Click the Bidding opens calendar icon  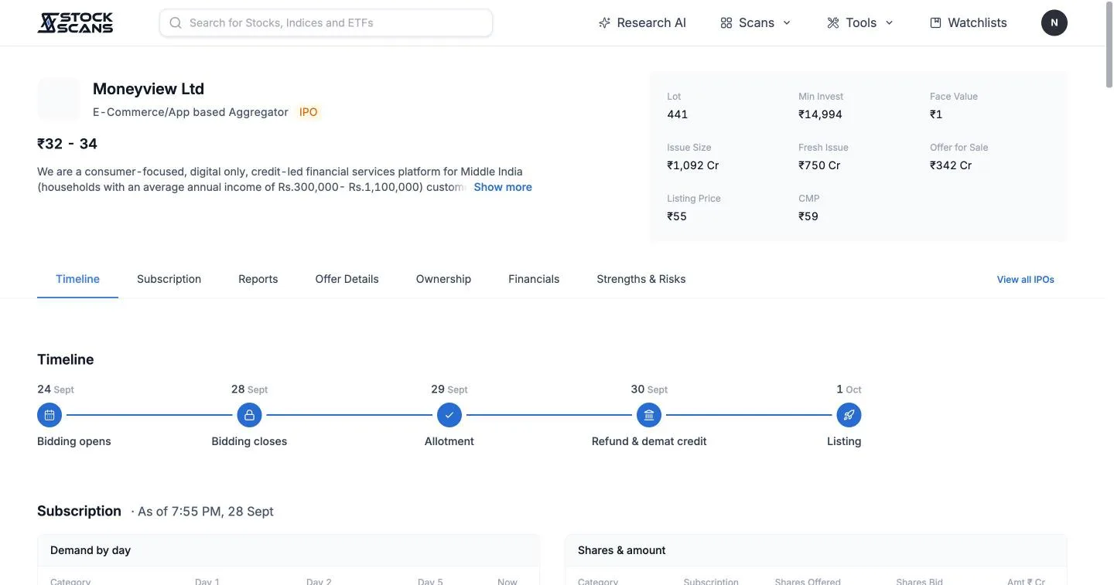(50, 415)
